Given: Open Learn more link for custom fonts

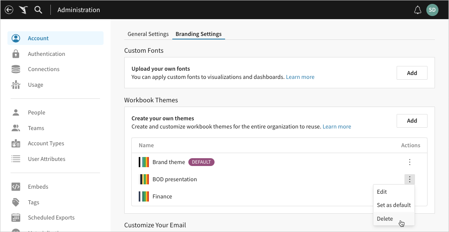Looking at the screenshot, I should (300, 77).
